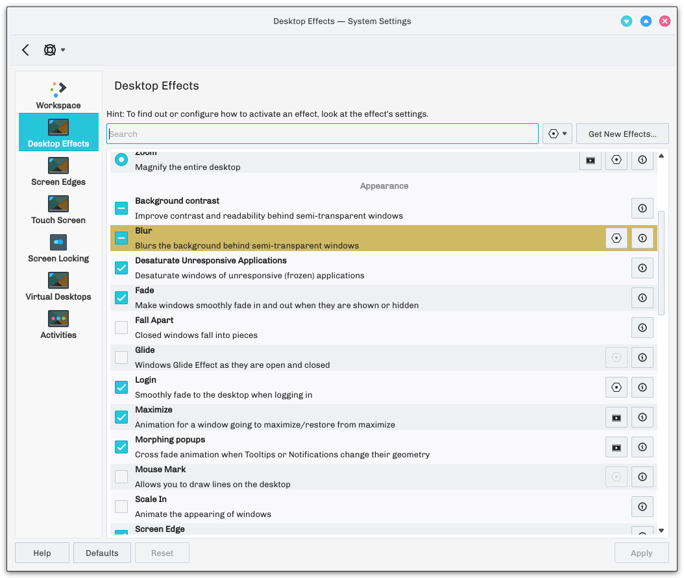Show info about Fade effect
Screen dimensions: 684x578
click(642, 298)
